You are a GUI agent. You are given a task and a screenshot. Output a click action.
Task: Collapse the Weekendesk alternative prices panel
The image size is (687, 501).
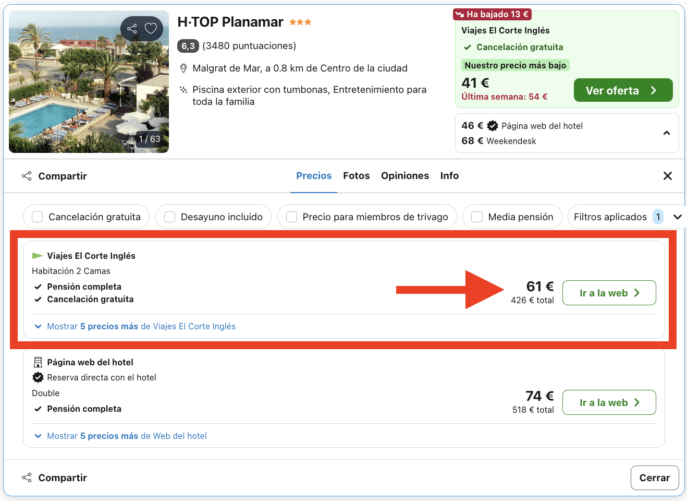click(666, 133)
